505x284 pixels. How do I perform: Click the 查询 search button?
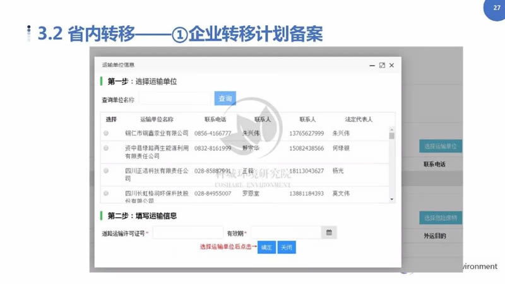point(225,98)
